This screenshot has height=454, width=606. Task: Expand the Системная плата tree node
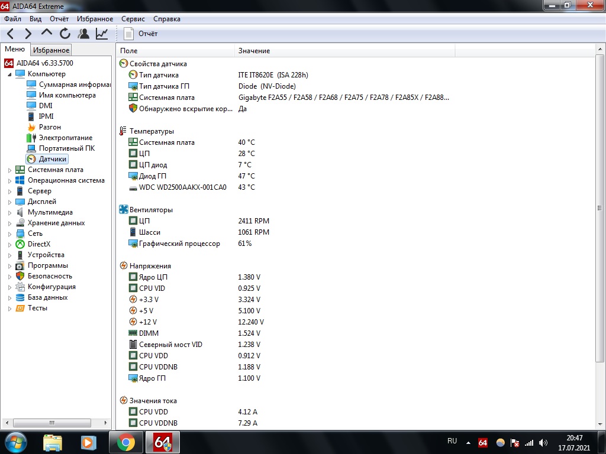[9, 170]
